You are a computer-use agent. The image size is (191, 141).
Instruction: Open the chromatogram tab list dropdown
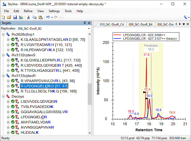(184, 24)
